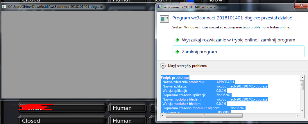Close the wc3connect crash dialog
This screenshot has height=124, width=308.
pos(300,7)
